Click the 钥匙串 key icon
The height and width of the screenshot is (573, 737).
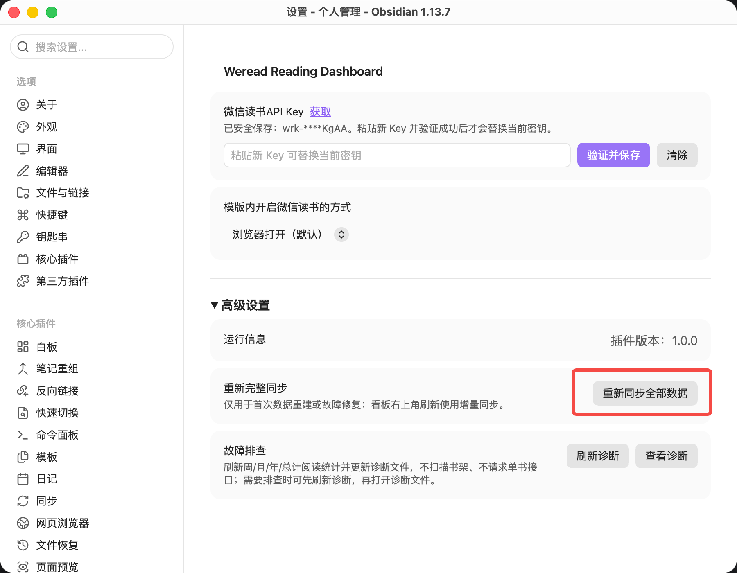click(23, 237)
